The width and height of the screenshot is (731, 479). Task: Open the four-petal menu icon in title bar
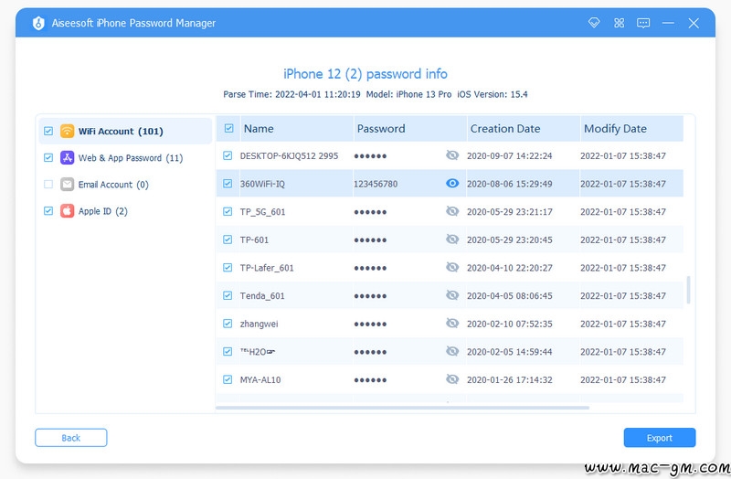tap(619, 23)
